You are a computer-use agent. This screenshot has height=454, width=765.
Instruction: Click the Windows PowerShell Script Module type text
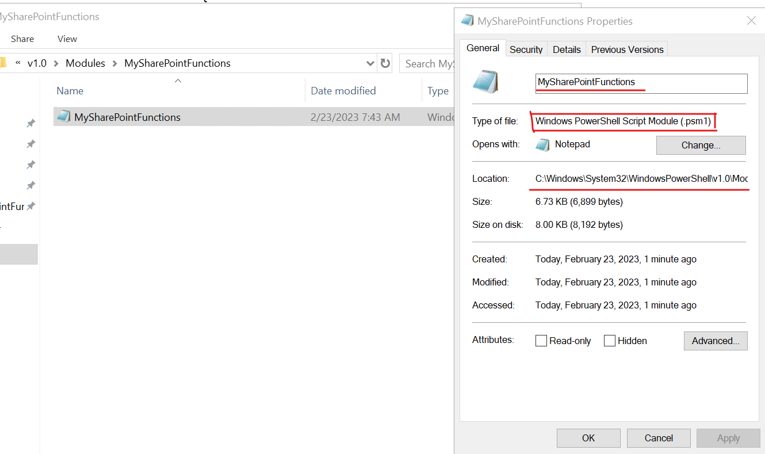623,121
